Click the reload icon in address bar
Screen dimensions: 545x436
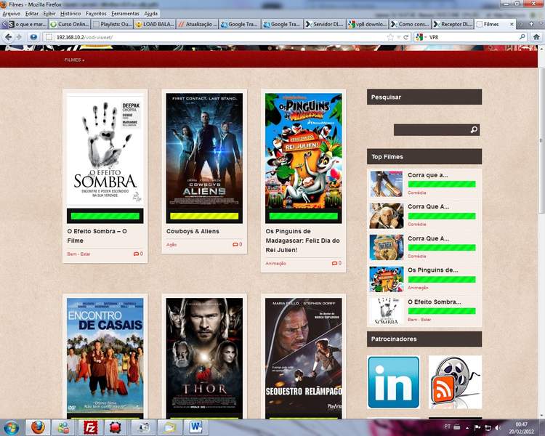coord(405,37)
